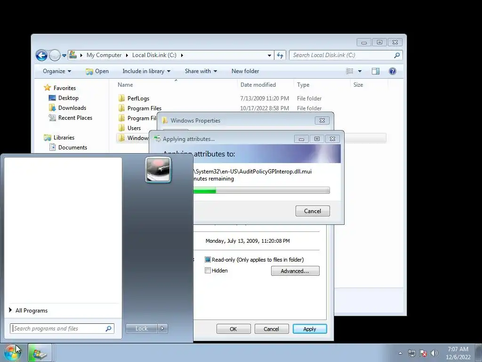Minimize the Applying attributes dialog
The height and width of the screenshot is (362, 482).
(x=301, y=139)
